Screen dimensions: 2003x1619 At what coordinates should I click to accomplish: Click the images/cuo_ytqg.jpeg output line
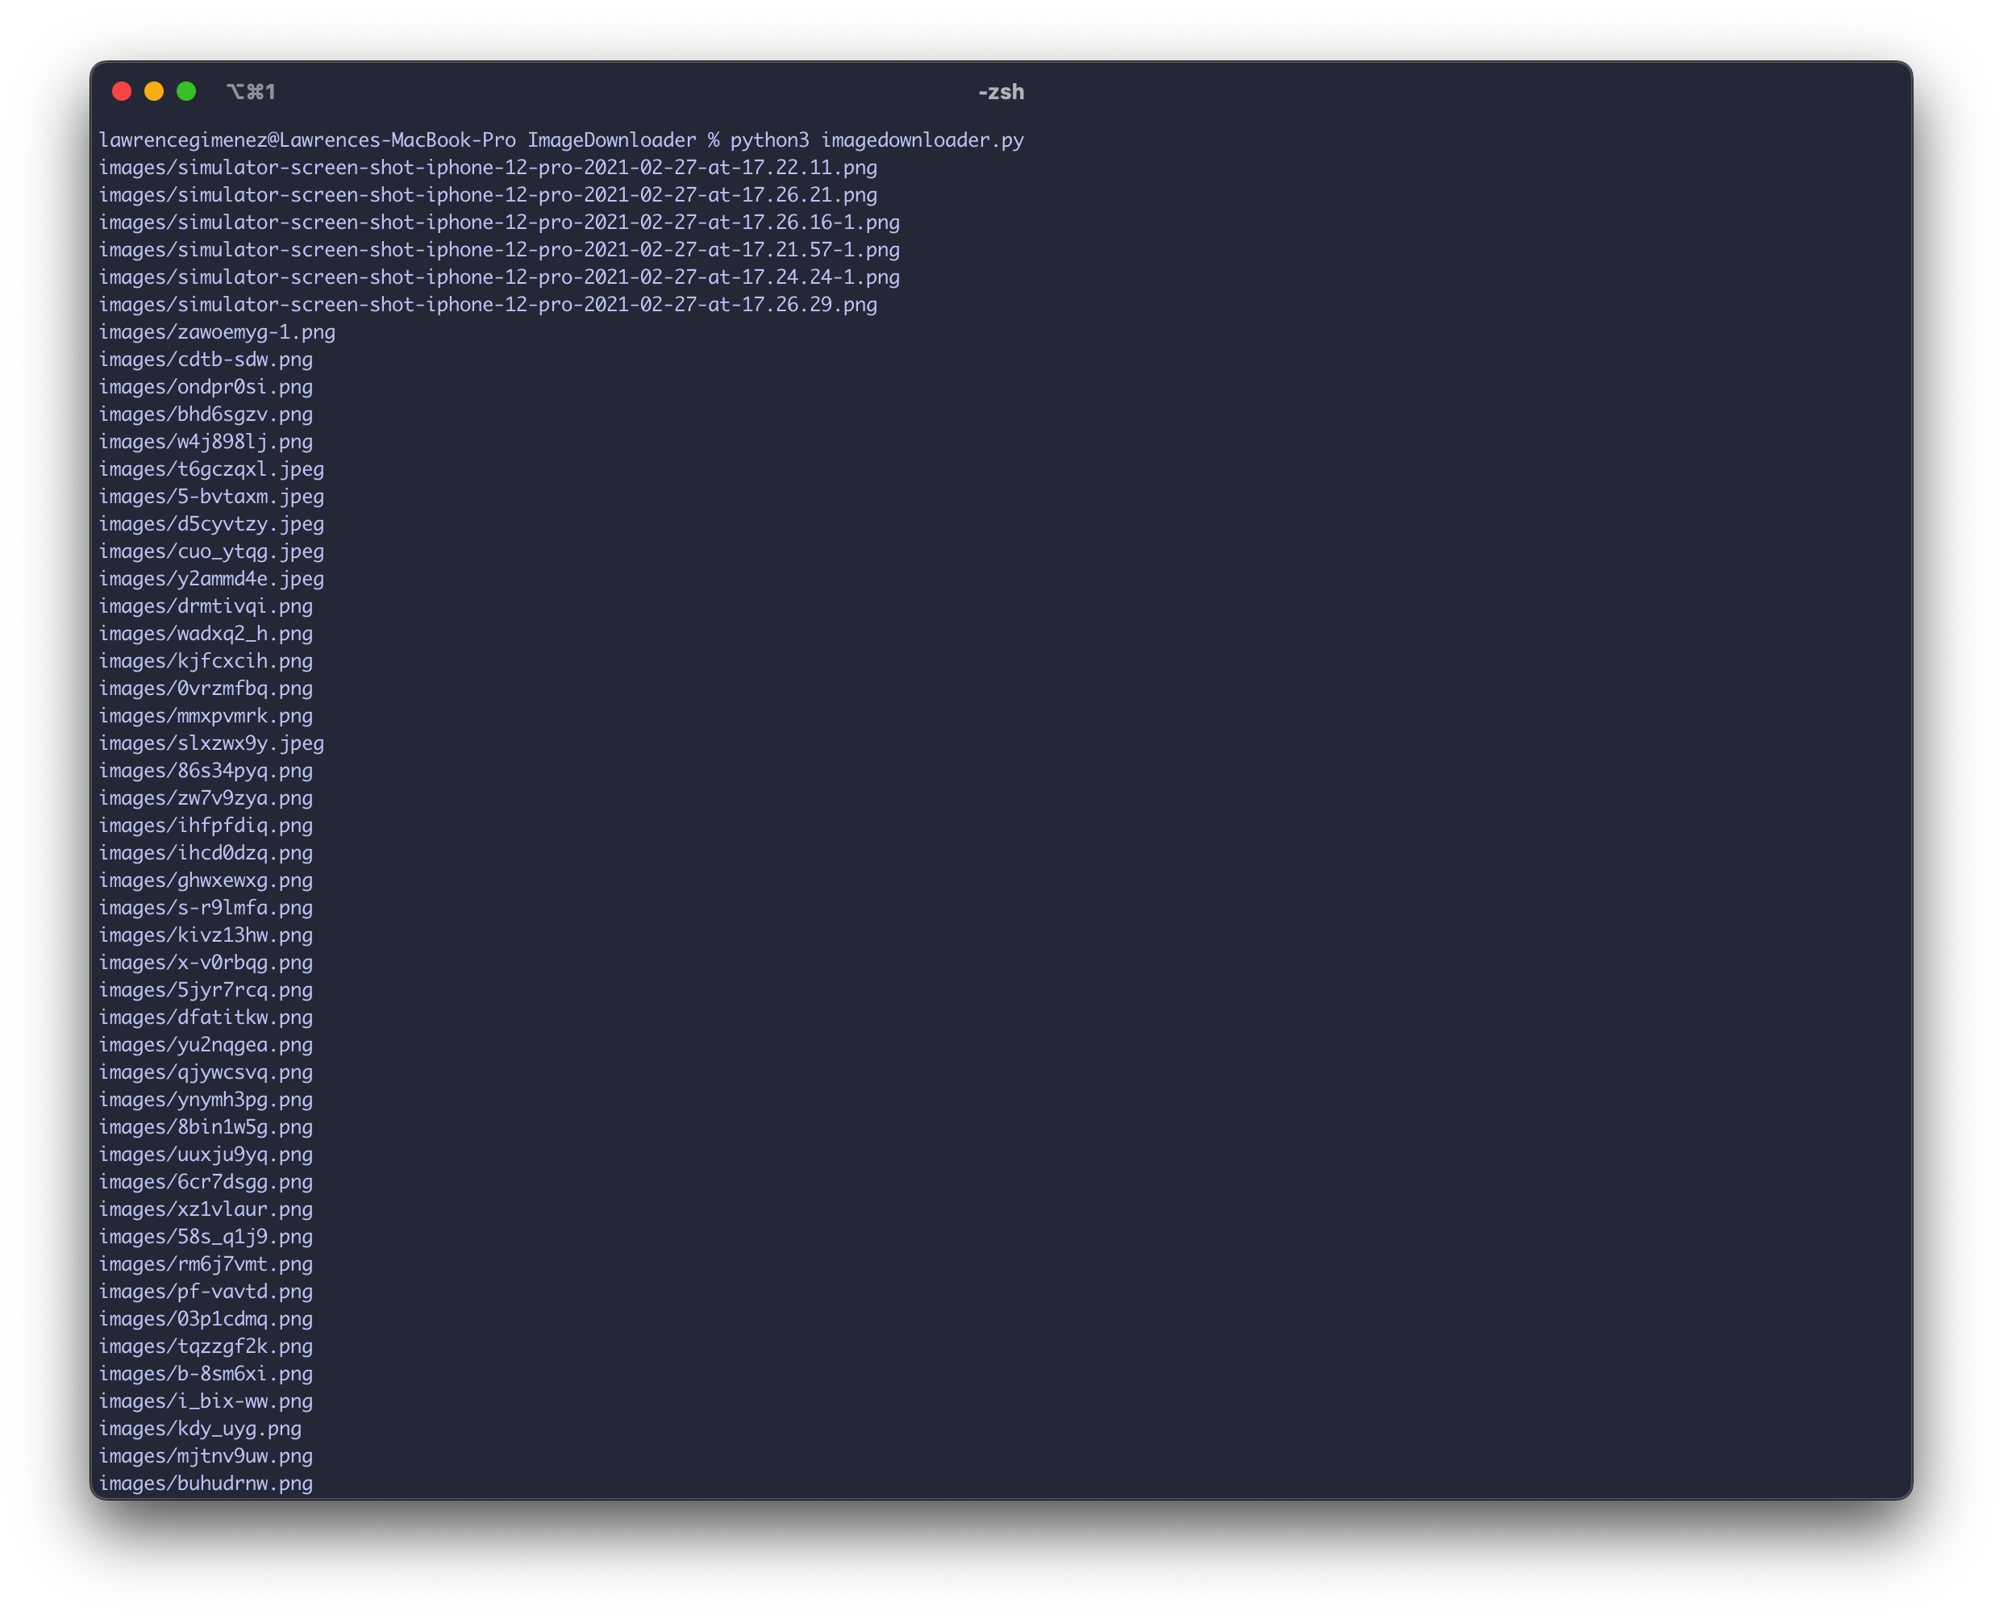(212, 551)
